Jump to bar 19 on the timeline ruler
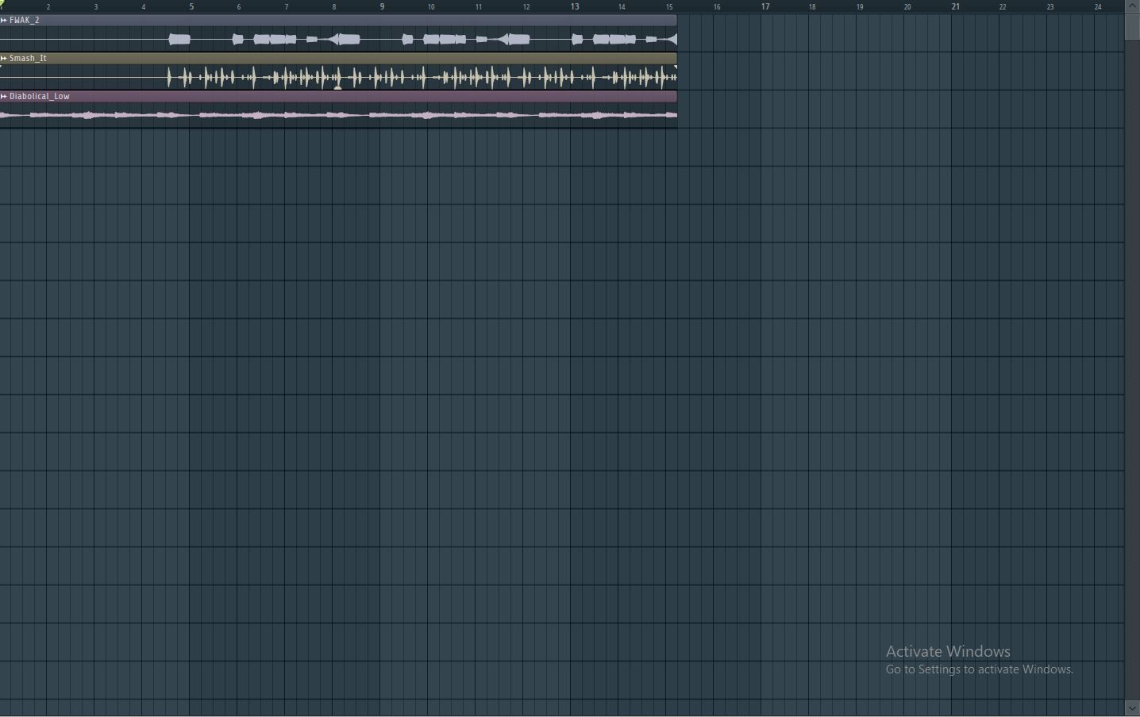1140x717 pixels. [x=860, y=6]
